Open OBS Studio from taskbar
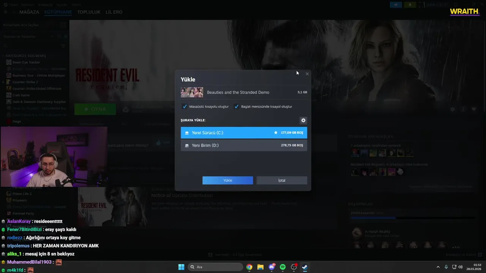The width and height of the screenshot is (486, 273). [x=293, y=267]
